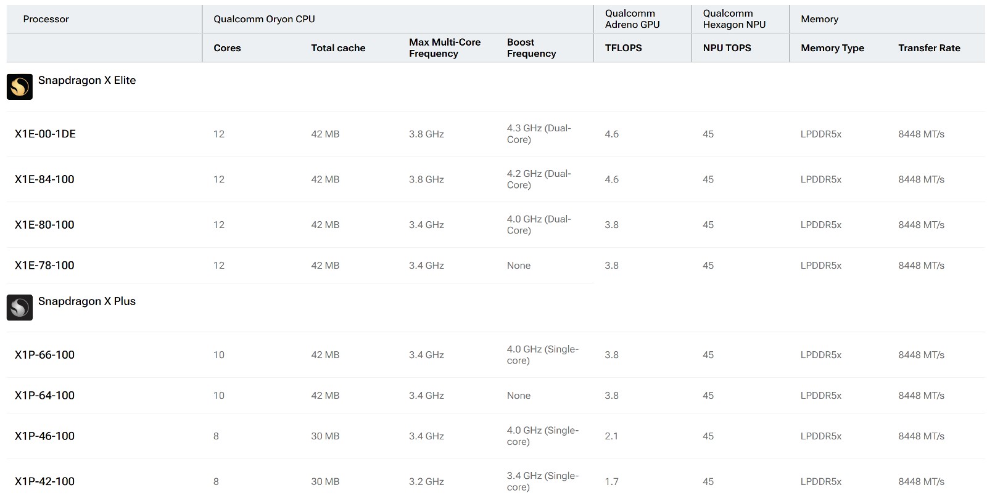Click the TFLOPS column header
The height and width of the screenshot is (501, 987).
(623, 48)
